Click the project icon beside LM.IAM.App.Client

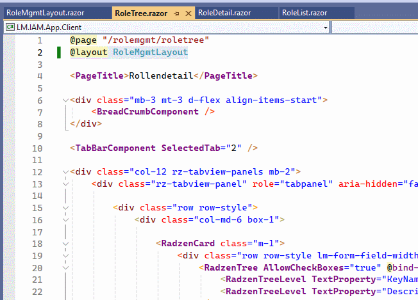point(8,28)
